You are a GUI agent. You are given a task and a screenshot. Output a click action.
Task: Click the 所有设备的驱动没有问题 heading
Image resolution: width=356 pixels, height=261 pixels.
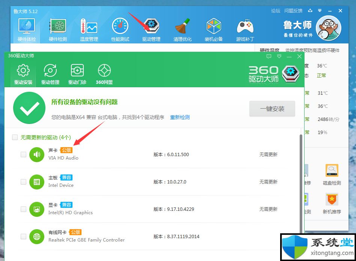pyautogui.click(x=84, y=102)
